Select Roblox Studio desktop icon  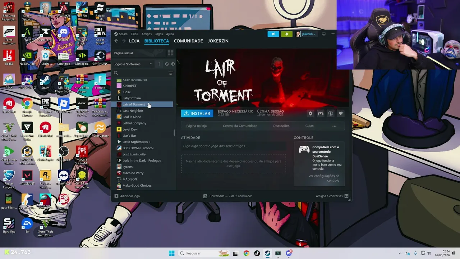click(100, 10)
